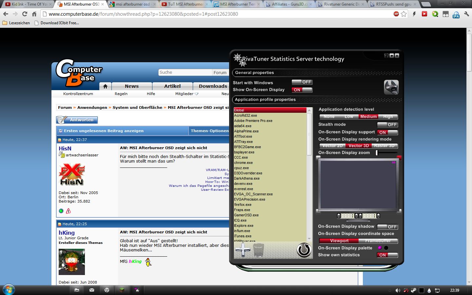Viewport: 472px width, 295px height.
Task: Click the volume speaker tray icon
Action: [x=398, y=290]
